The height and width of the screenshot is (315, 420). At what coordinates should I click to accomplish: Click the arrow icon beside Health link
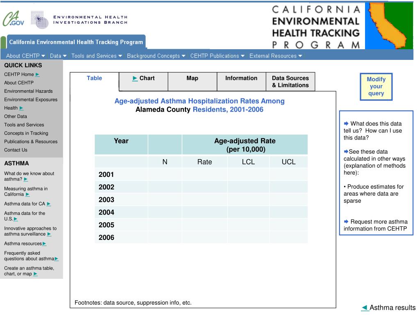click(x=21, y=108)
